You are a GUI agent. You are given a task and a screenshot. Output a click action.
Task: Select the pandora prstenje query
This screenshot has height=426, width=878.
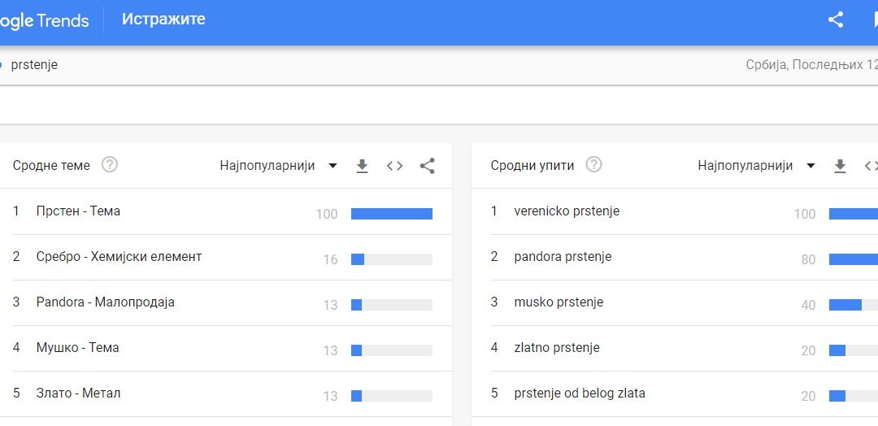pos(563,257)
